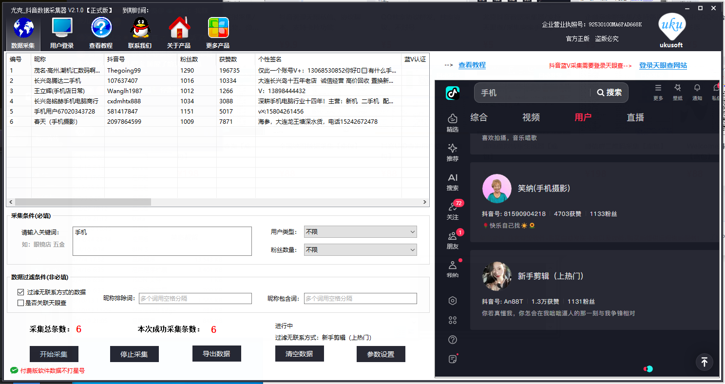725x384 pixels.
Task: Click the hexagon settings icon in sidebar
Action: point(453,301)
